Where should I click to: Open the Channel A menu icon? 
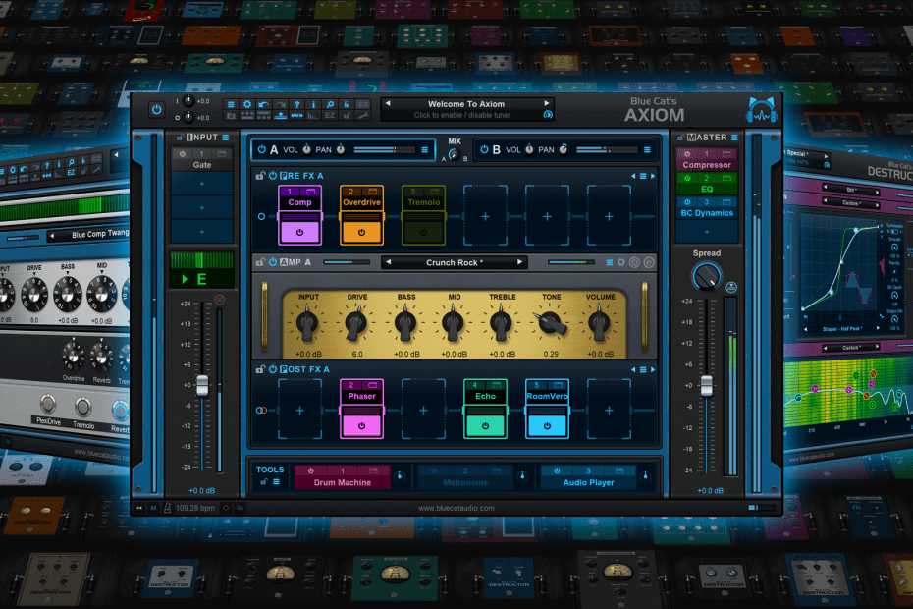click(425, 150)
